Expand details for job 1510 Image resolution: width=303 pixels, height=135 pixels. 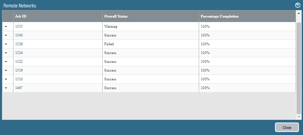coord(6,79)
